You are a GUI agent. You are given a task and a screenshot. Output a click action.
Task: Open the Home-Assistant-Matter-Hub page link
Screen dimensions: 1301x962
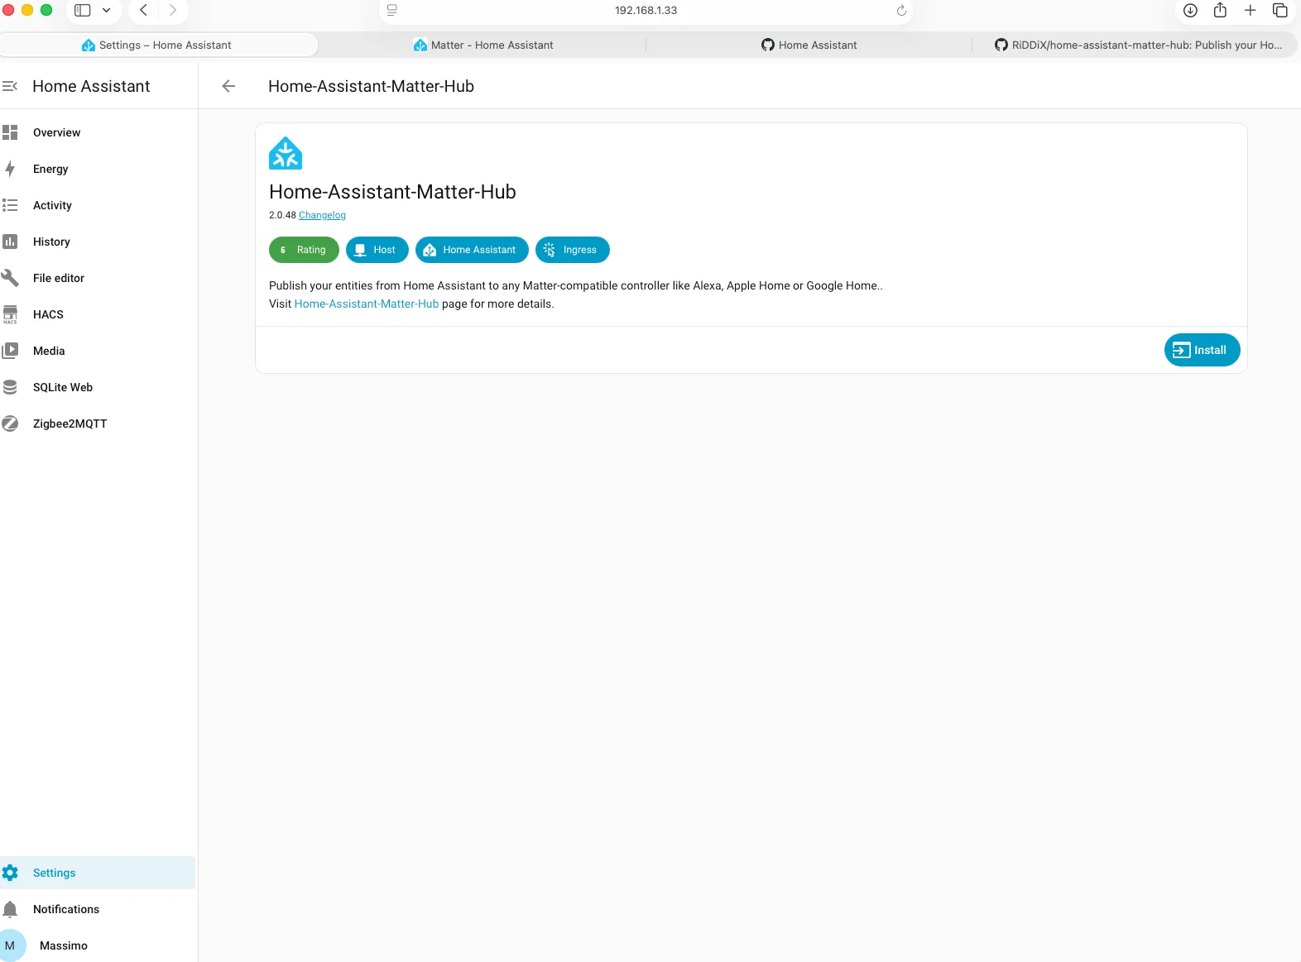pos(367,304)
